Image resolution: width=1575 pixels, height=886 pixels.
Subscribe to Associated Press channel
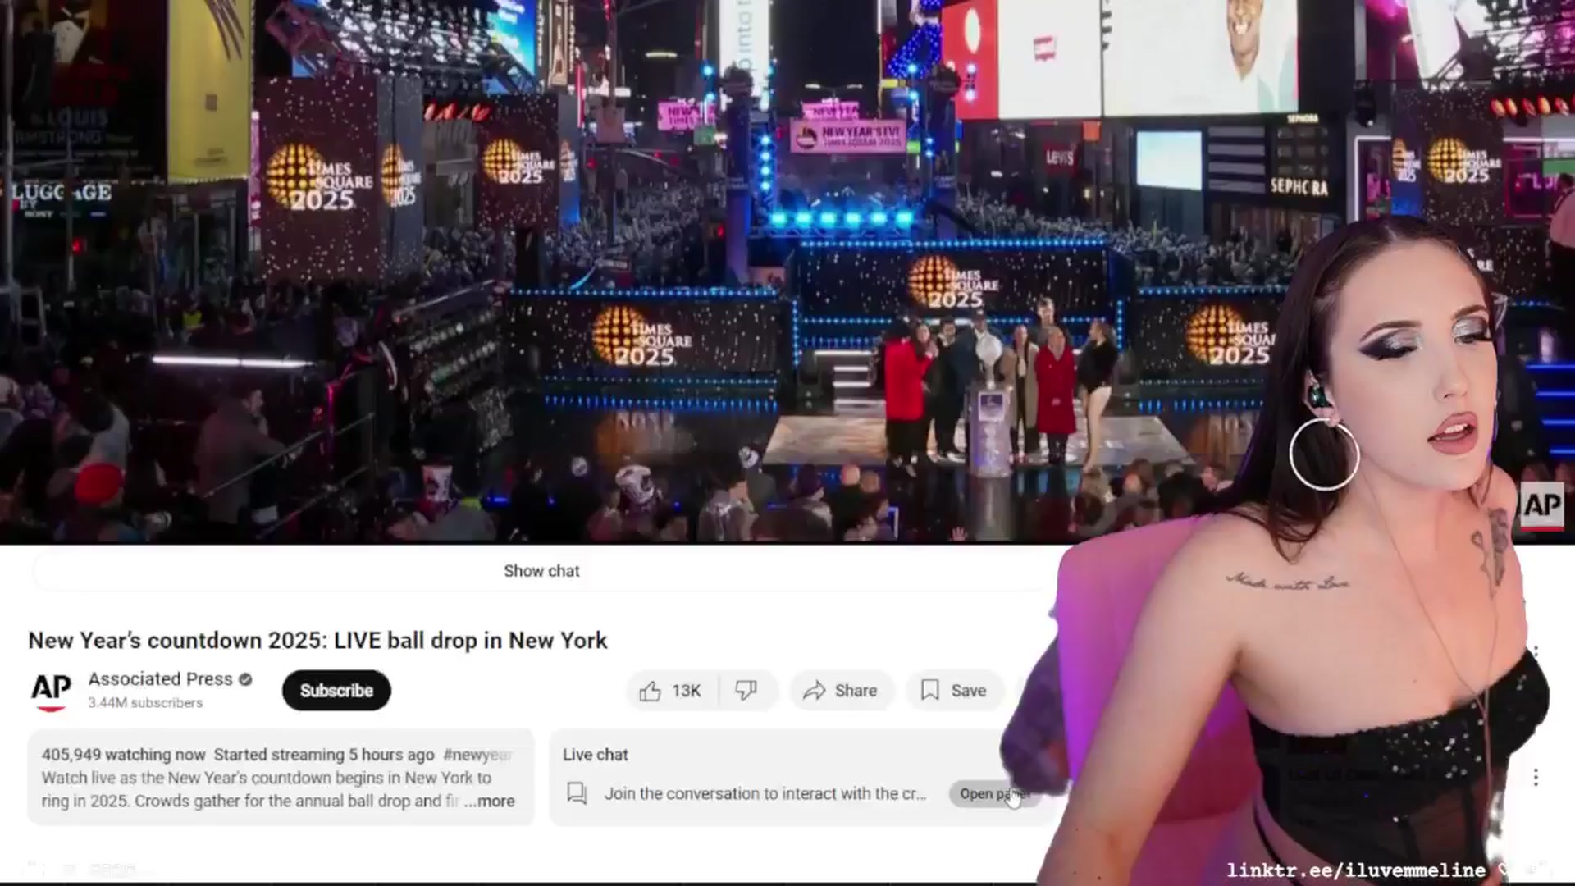click(x=336, y=691)
